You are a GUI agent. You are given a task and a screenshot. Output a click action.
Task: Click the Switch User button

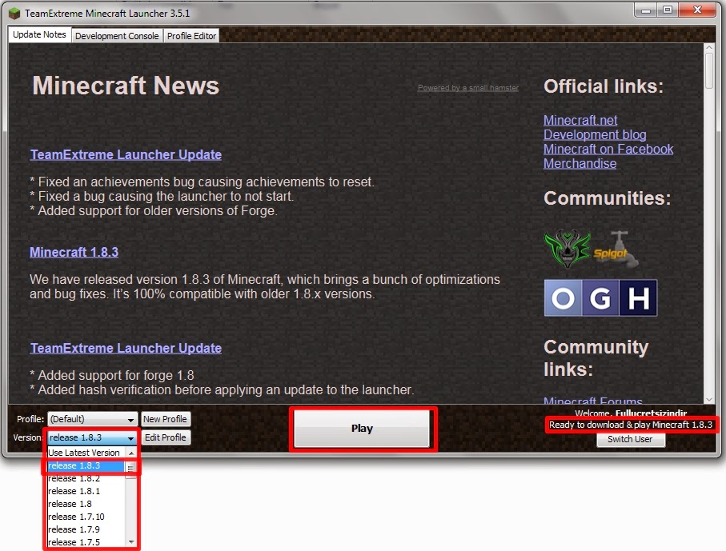(x=630, y=439)
